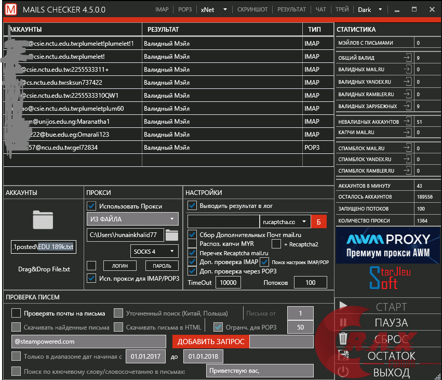Click export arrow next to ОБЩИЙ ВАЛИД
Screen dimensions: 442x380
[408, 58]
